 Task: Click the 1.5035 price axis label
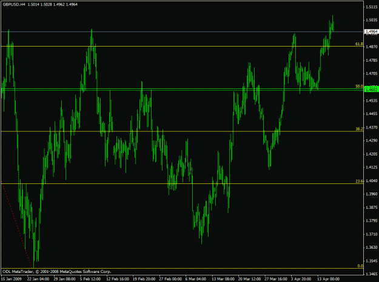[372, 20]
